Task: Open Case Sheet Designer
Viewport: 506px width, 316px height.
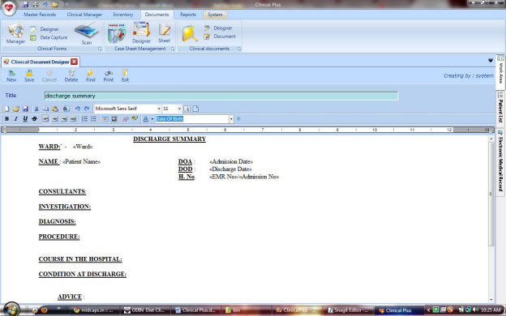Action: [141, 32]
